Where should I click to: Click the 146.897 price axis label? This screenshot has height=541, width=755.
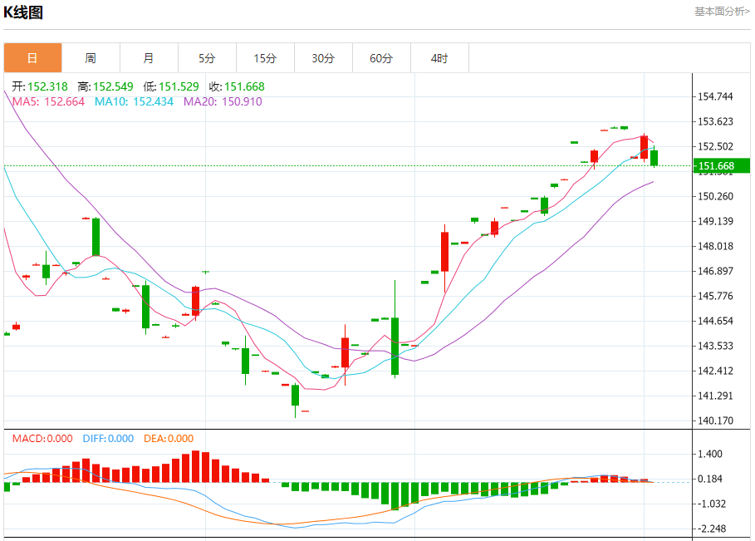(715, 271)
